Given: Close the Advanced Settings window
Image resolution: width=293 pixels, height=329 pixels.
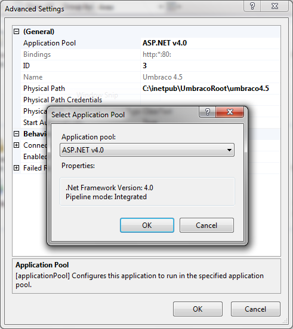Looking at the screenshot, I should 275,6.
